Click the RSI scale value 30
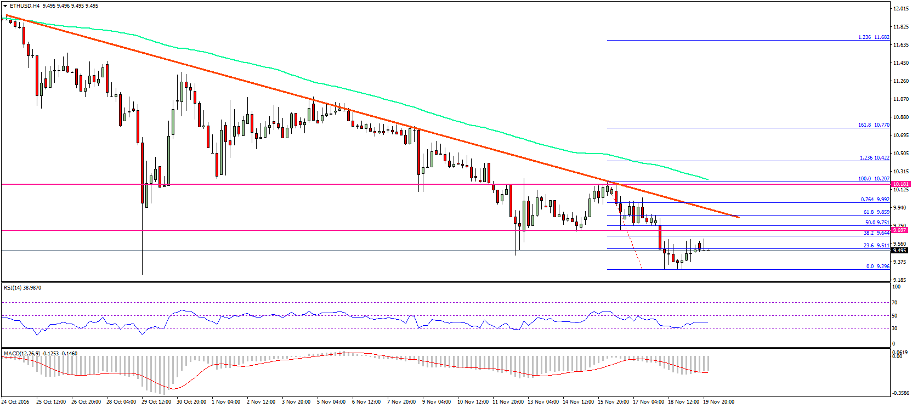 (x=894, y=328)
